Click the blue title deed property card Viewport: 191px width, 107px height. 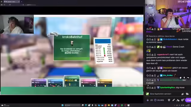tap(104, 51)
